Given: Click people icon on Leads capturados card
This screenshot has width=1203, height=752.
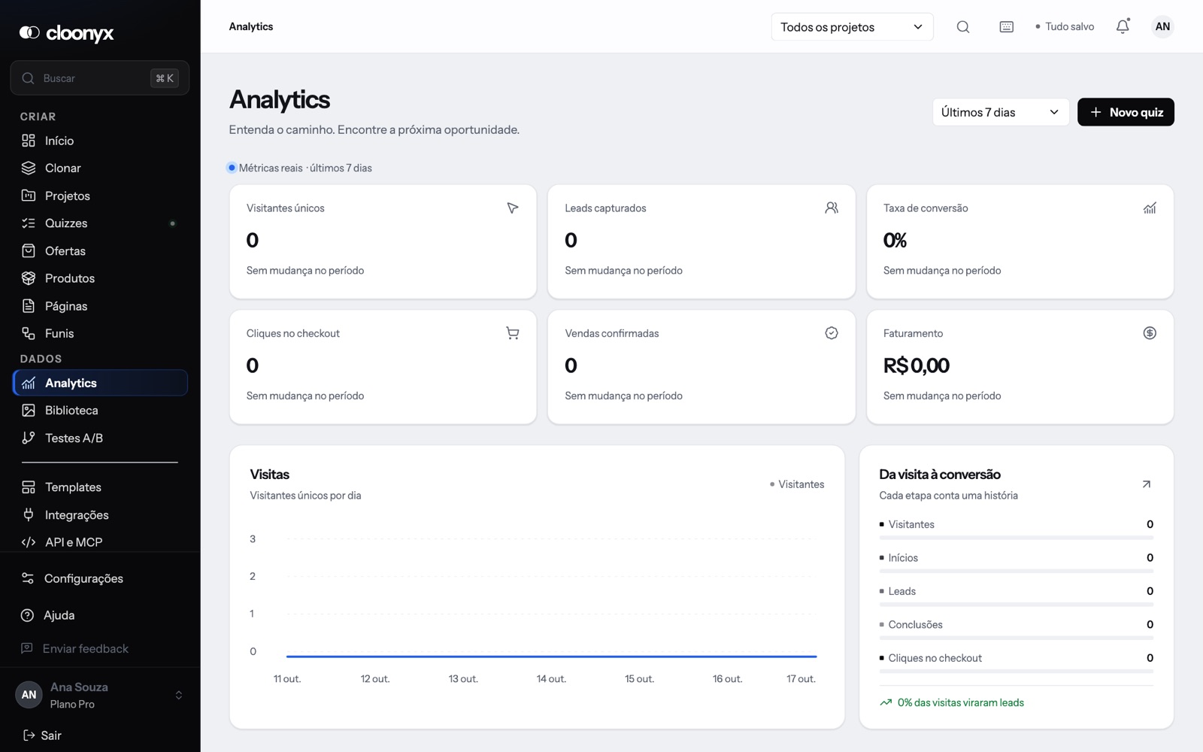Looking at the screenshot, I should coord(832,208).
